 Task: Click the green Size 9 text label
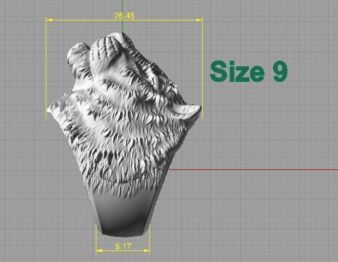pos(249,72)
